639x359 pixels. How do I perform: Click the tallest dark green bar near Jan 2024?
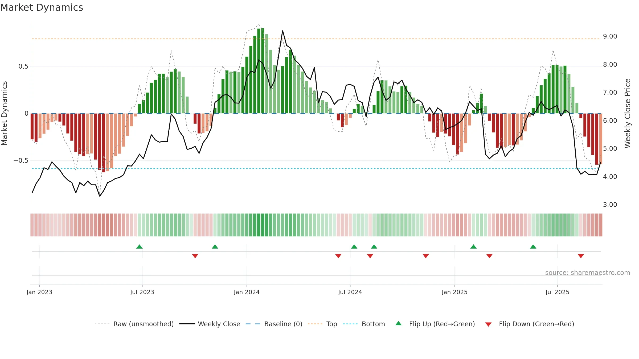(x=263, y=71)
